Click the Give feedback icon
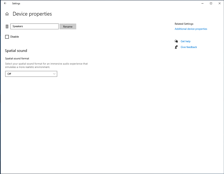The width and height of the screenshot is (224, 174). tap(176, 47)
